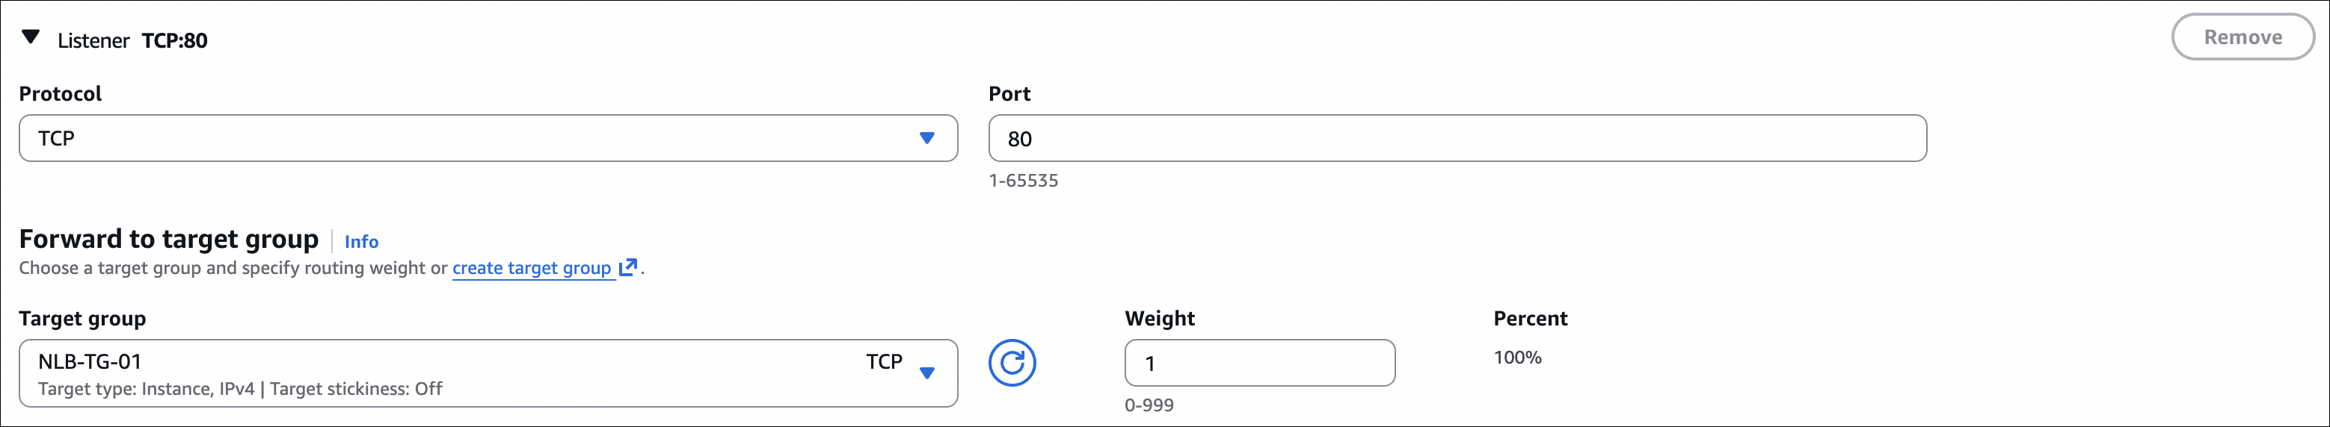The height and width of the screenshot is (427, 2330).
Task: Click the Listener TCP:80 header text
Action: pyautogui.click(x=133, y=40)
